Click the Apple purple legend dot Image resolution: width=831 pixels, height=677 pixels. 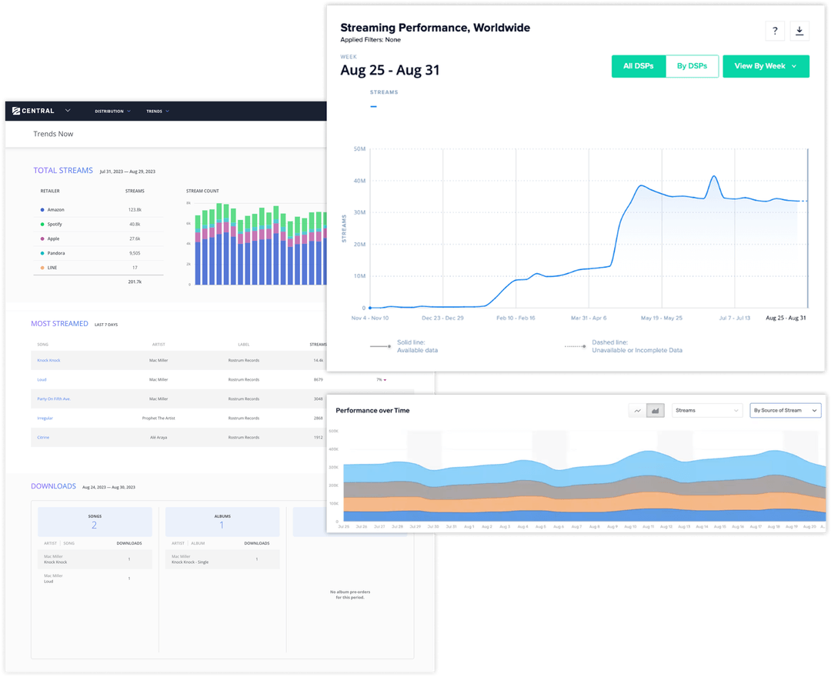point(42,239)
